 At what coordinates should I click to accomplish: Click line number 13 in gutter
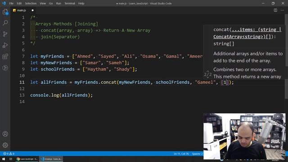[x=22, y=95]
